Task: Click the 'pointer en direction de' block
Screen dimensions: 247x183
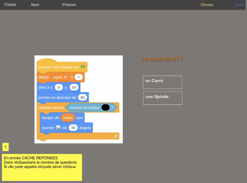Action: (63, 97)
